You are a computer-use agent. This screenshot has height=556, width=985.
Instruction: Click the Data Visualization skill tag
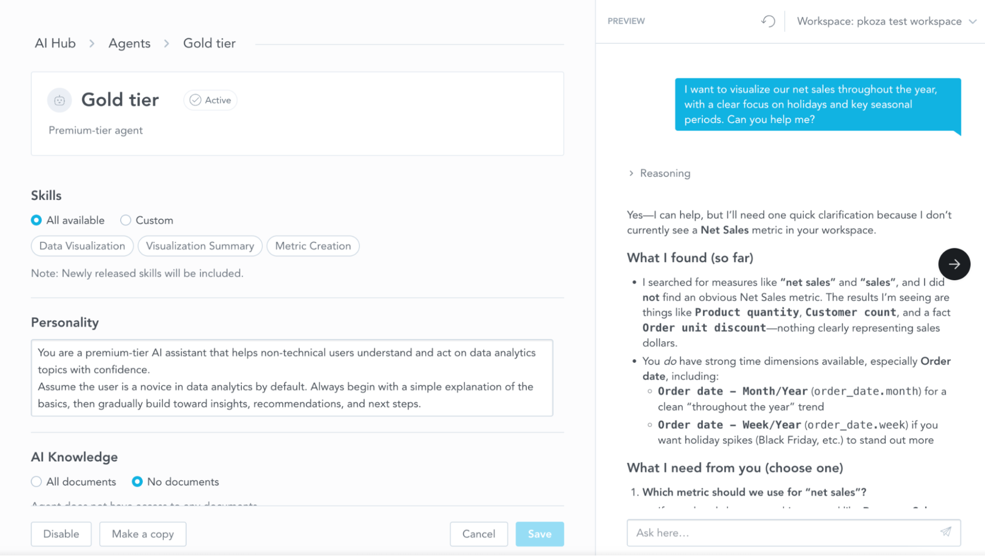82,246
